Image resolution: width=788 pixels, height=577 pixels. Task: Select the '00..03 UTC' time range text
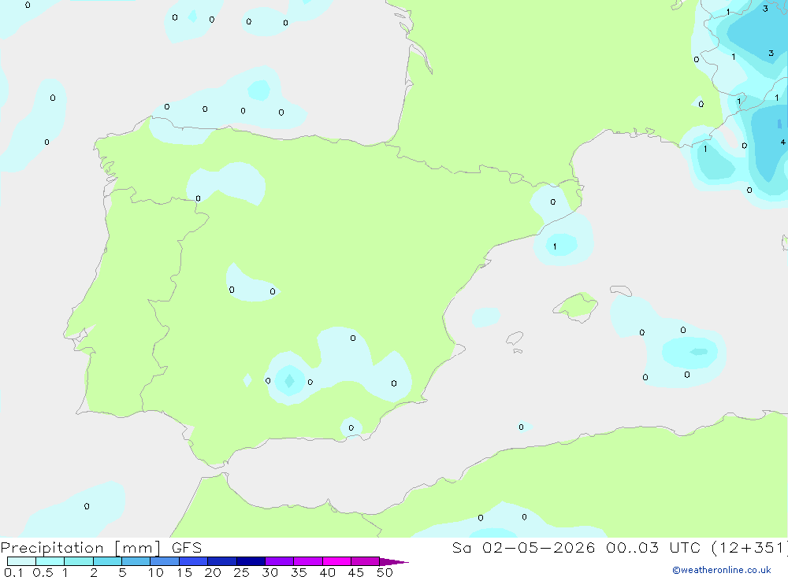coord(653,547)
